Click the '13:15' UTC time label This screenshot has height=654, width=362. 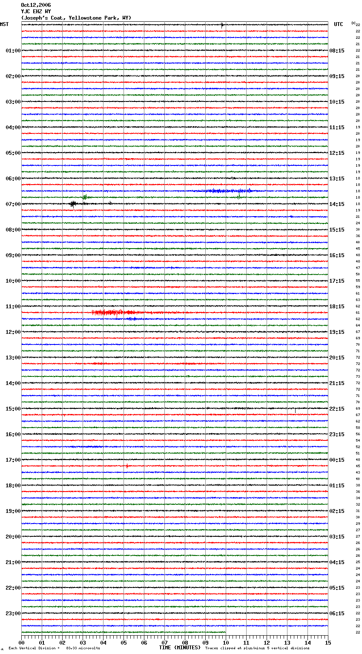click(x=337, y=179)
